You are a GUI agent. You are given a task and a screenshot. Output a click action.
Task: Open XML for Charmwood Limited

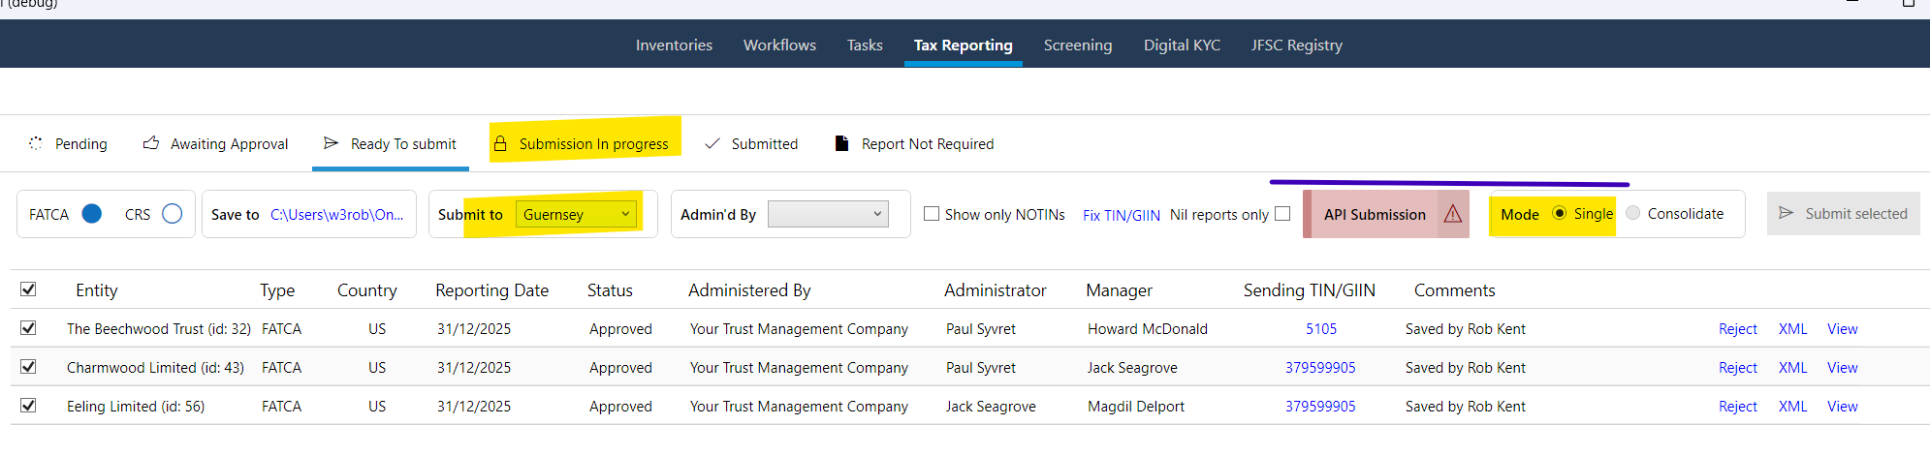1792,368
